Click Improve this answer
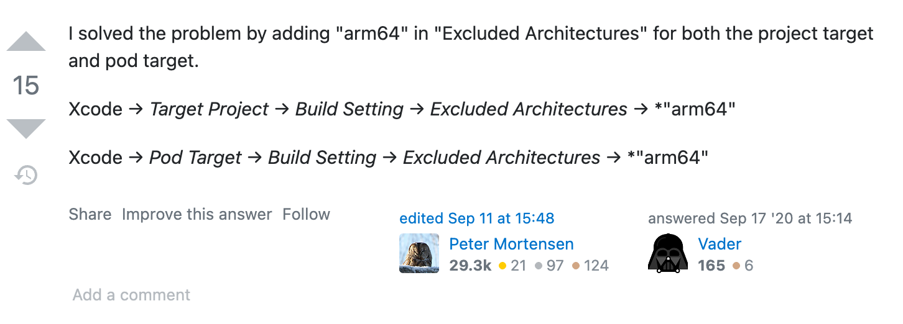Image resolution: width=903 pixels, height=324 pixels. pyautogui.click(x=197, y=215)
